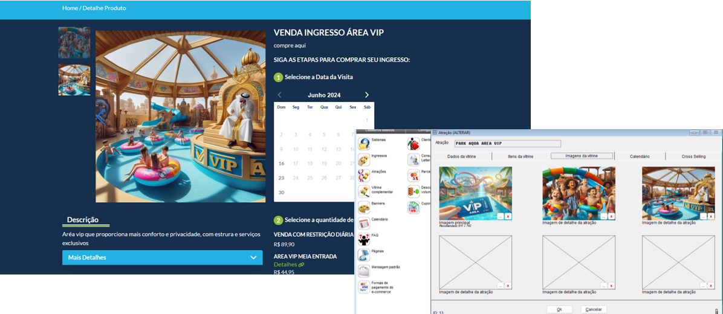Remove the VIP card main image with red X
Screen dimensions: 723x314
508,216
